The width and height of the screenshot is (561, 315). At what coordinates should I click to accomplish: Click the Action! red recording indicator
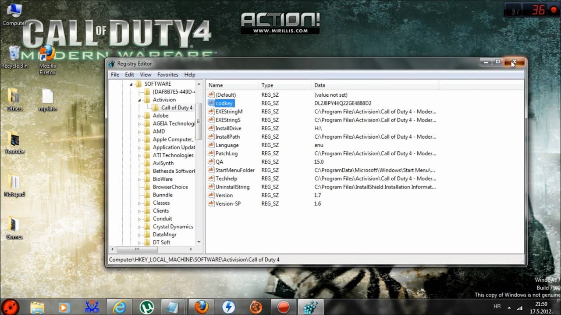[x=554, y=10]
